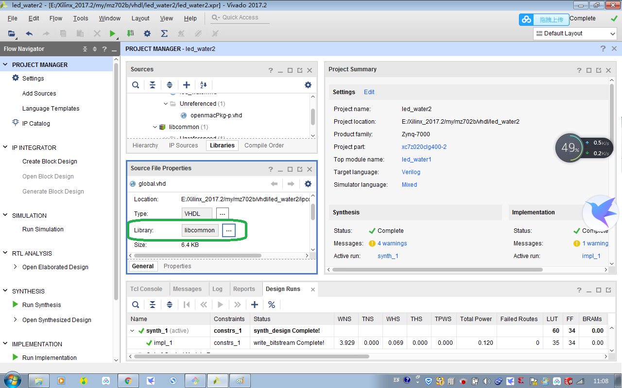Run the design with the green play icon

coord(113,33)
